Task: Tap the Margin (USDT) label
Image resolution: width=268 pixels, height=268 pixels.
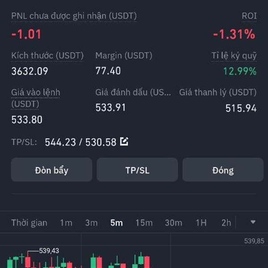Action: pyautogui.click(x=124, y=56)
